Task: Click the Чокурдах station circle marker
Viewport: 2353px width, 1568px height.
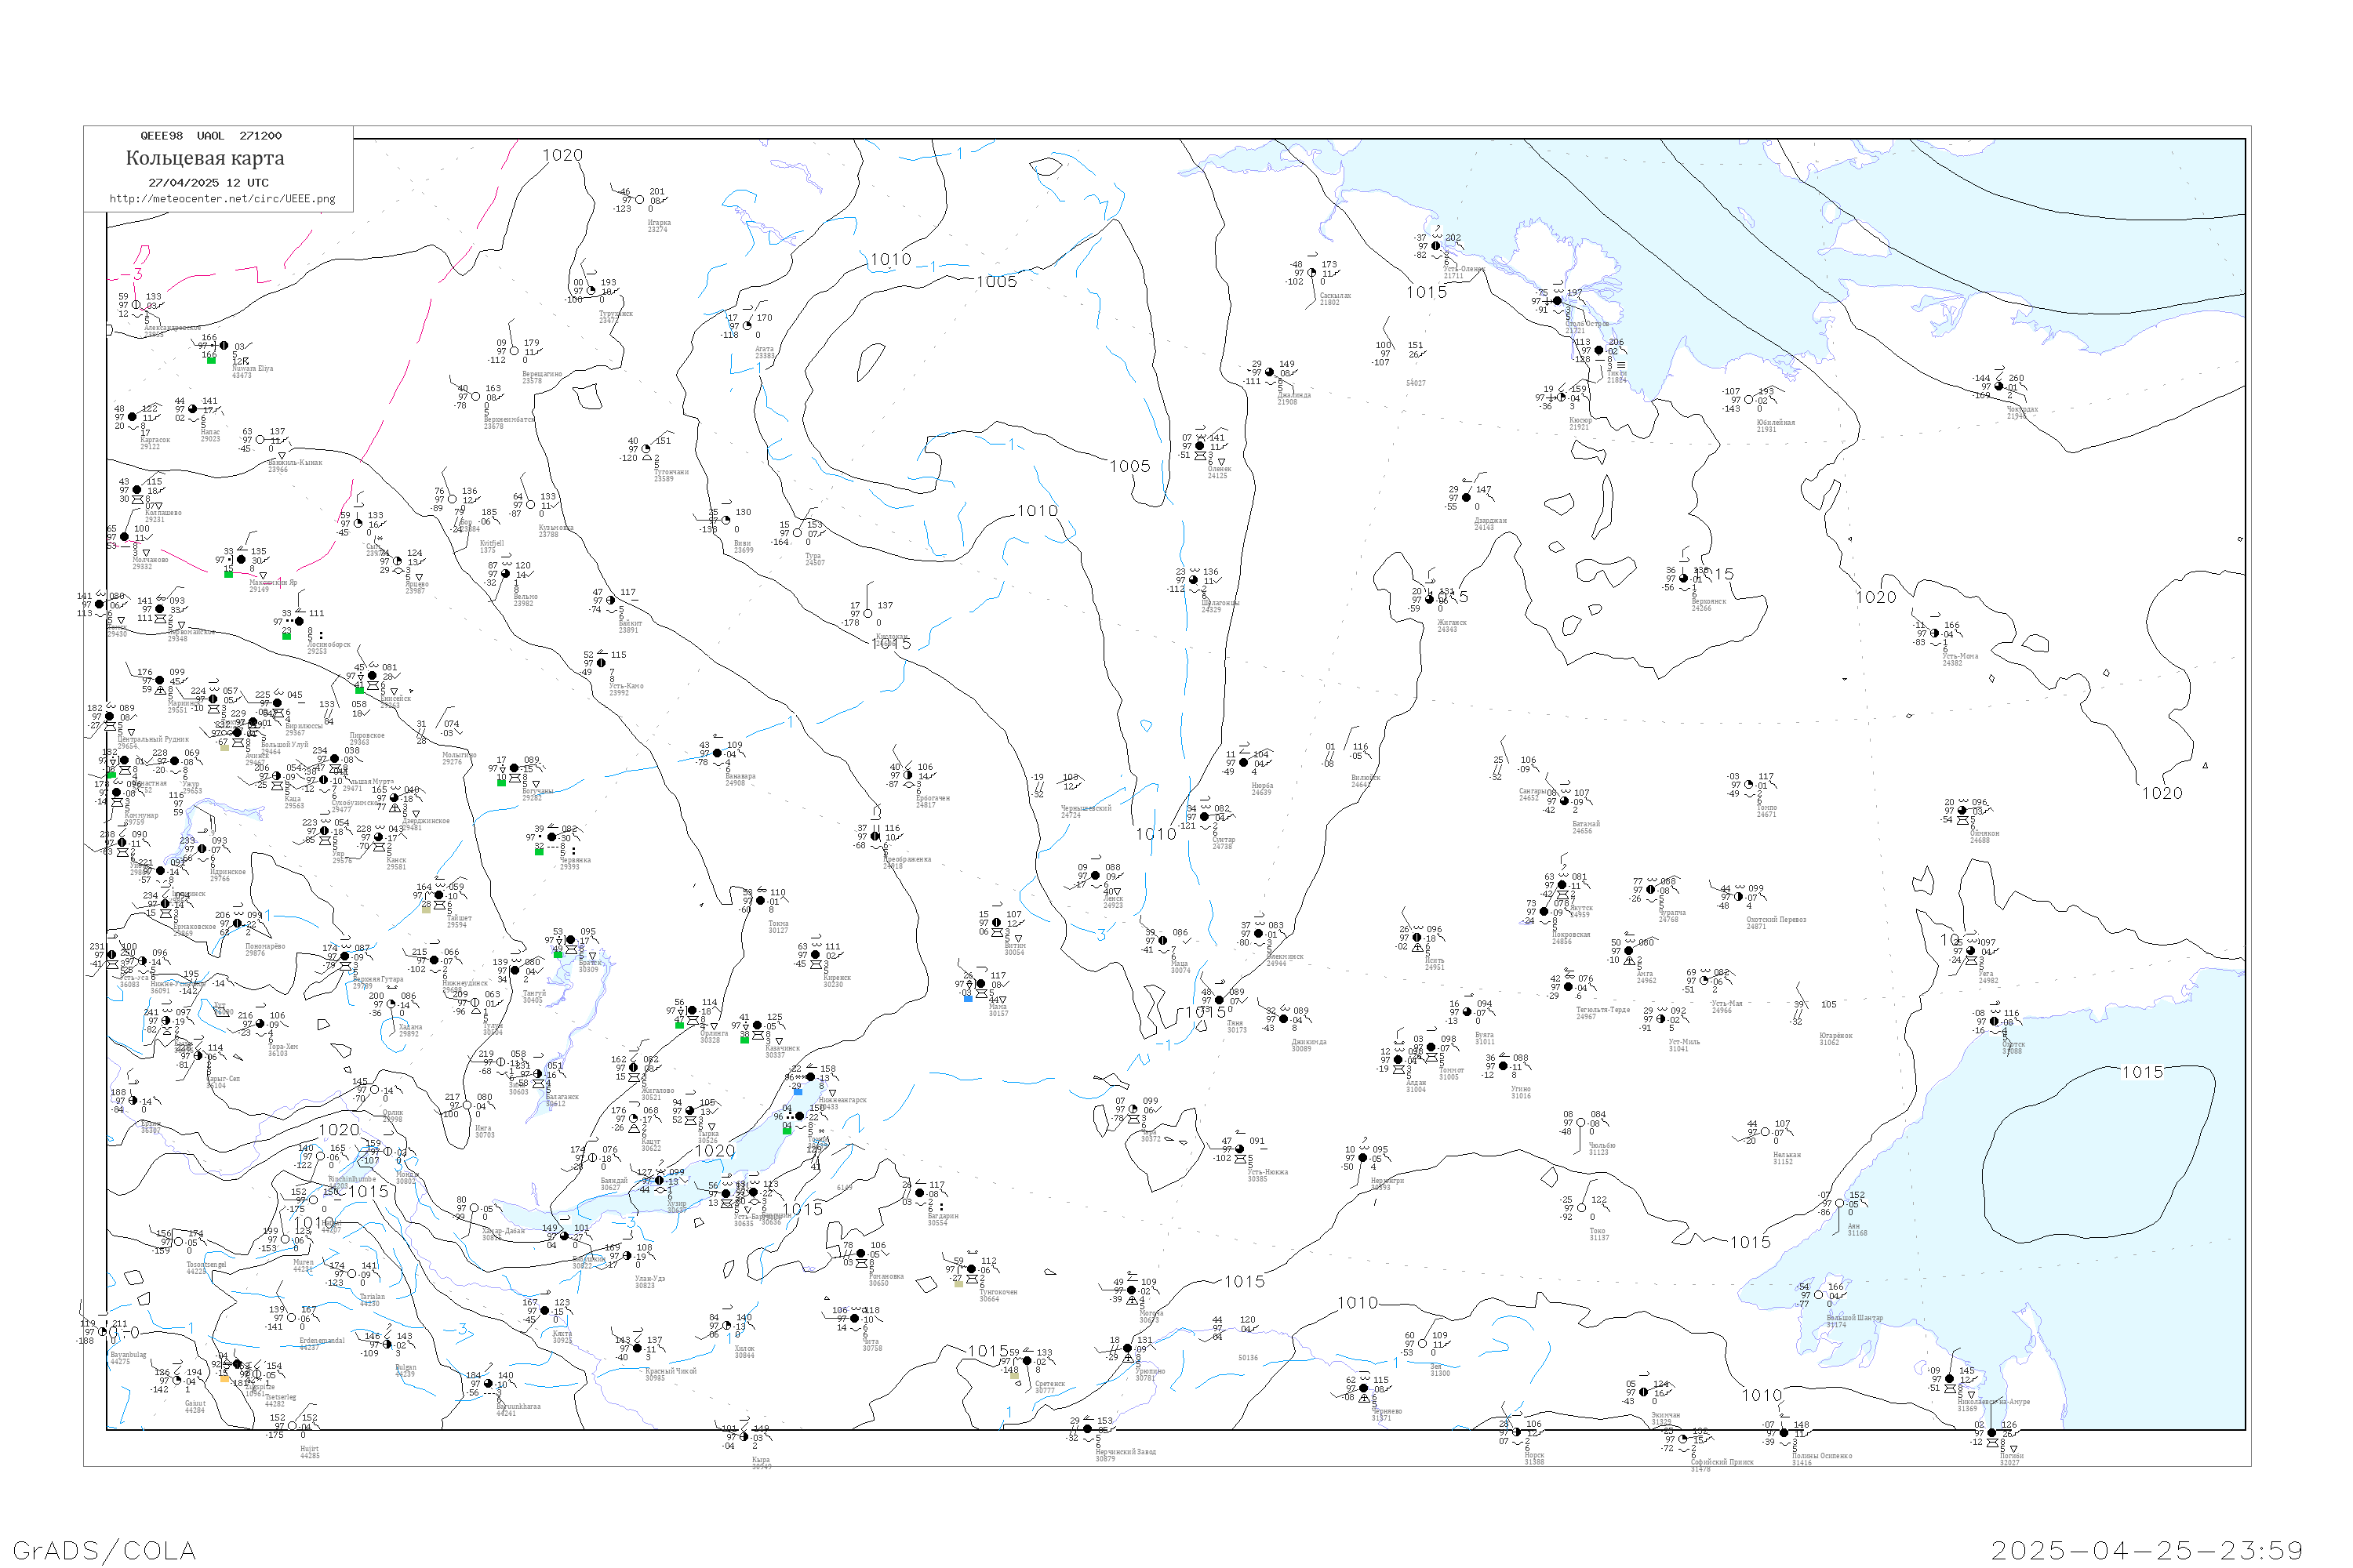Action: [1998, 387]
